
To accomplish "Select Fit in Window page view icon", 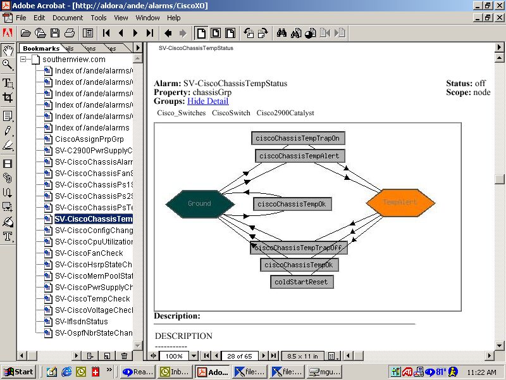I will coord(216,34).
